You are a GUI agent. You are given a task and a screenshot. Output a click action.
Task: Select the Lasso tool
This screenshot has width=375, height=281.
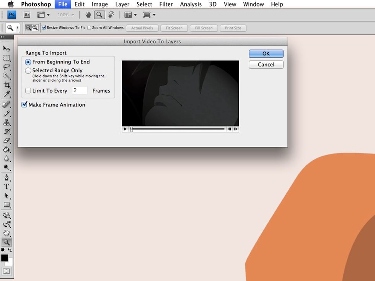click(7, 67)
